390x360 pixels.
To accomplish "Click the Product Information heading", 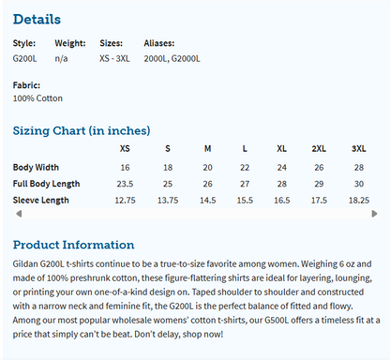I will click(x=73, y=245).
